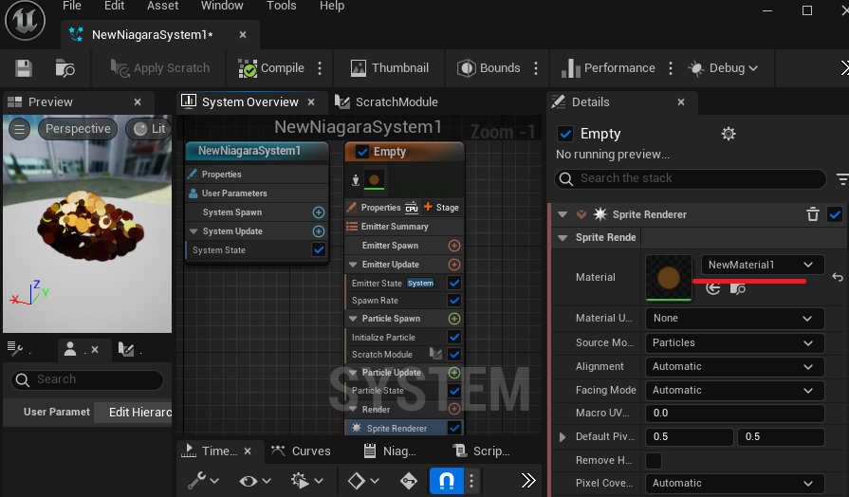The height and width of the screenshot is (497, 849).
Task: Expand the Default Pivot property arrow
Action: point(562,437)
